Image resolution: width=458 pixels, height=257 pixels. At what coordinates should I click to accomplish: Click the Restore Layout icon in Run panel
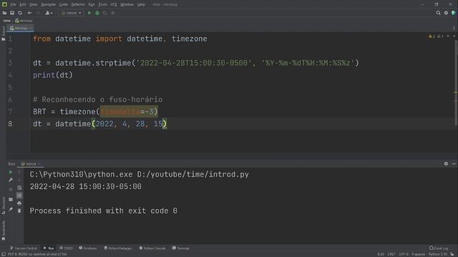click(11, 200)
